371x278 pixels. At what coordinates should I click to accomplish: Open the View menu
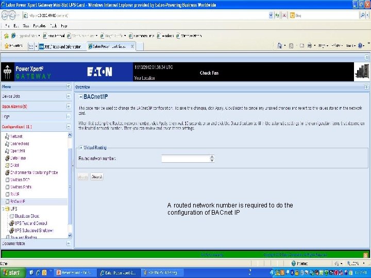[26, 26]
